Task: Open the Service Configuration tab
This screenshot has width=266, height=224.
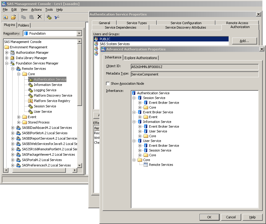Action: pyautogui.click(x=186, y=23)
